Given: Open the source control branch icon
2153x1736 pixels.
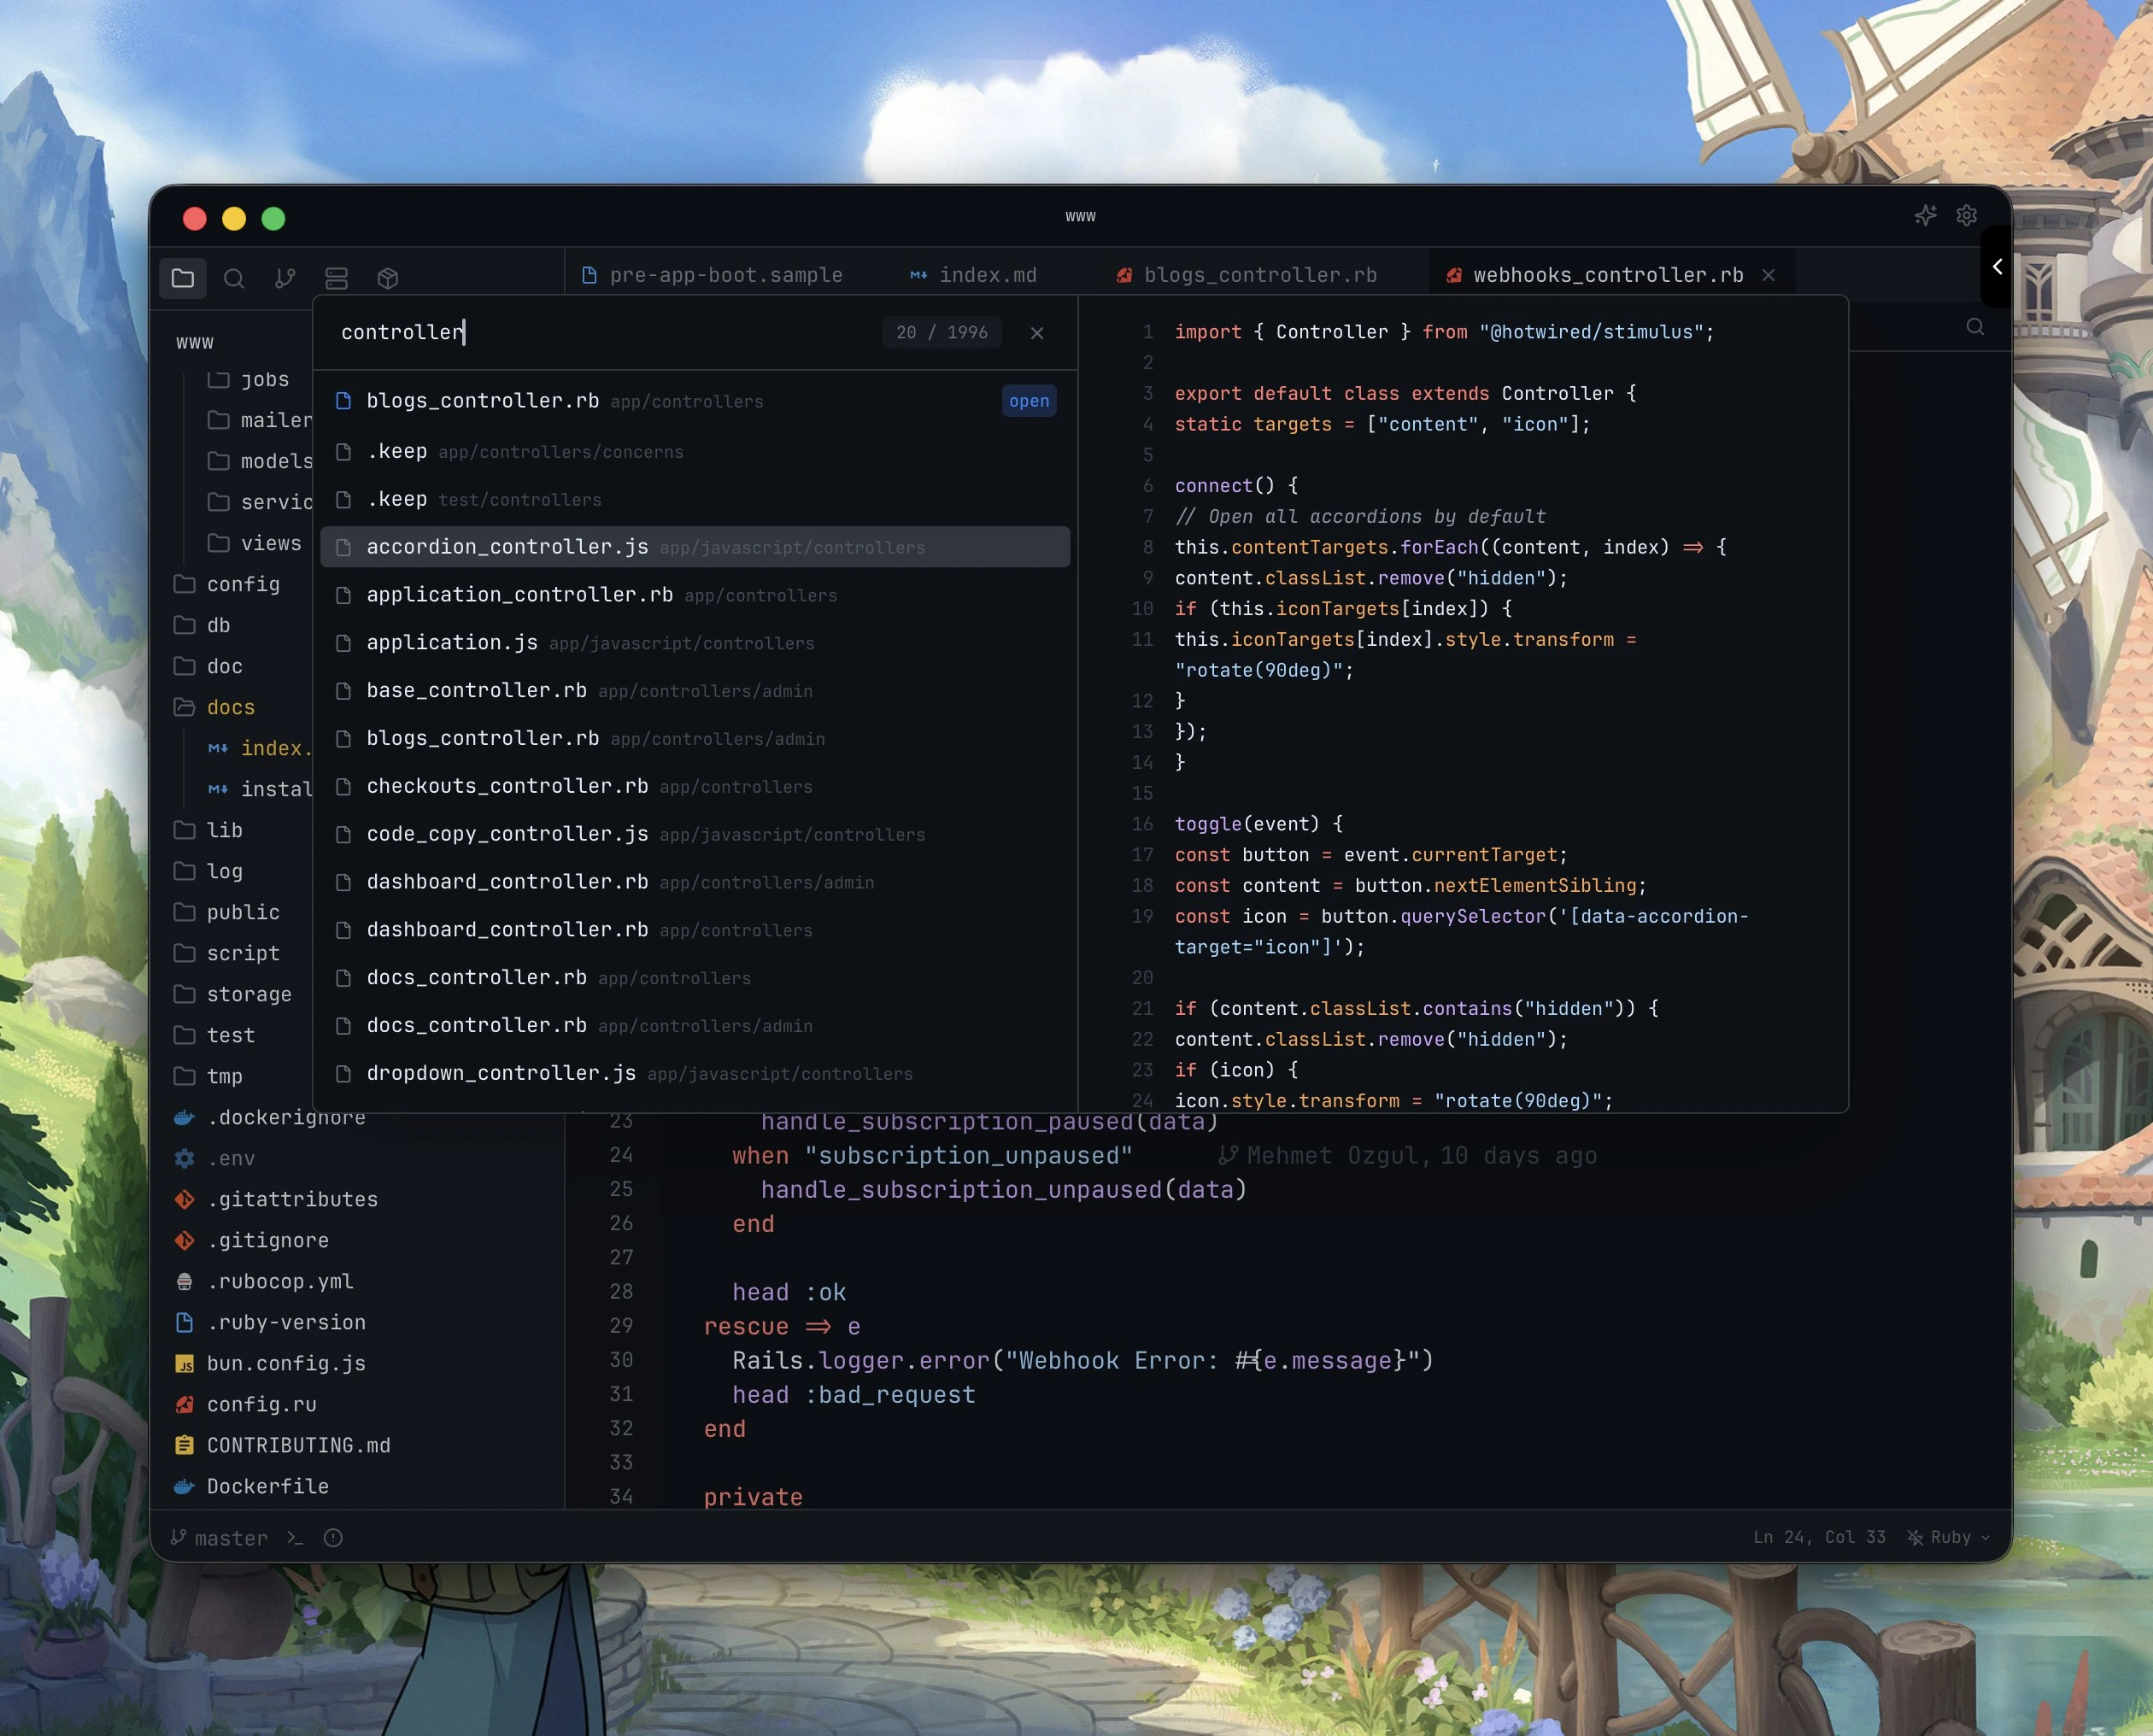Looking at the screenshot, I should point(285,279).
